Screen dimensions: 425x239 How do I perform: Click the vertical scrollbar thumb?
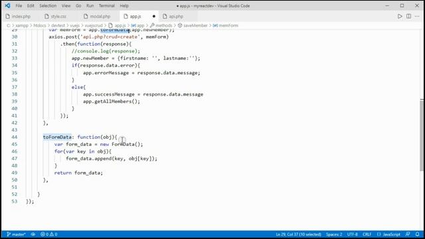coord(422,135)
